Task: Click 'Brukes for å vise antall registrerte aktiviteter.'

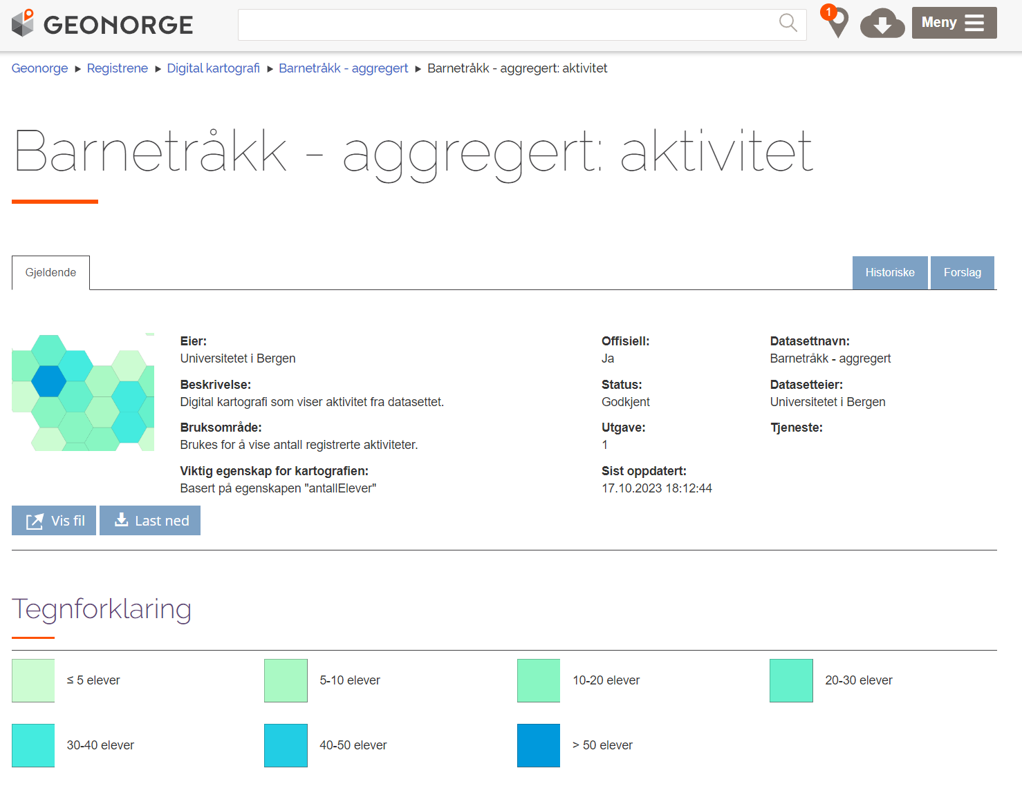Action: coord(299,445)
